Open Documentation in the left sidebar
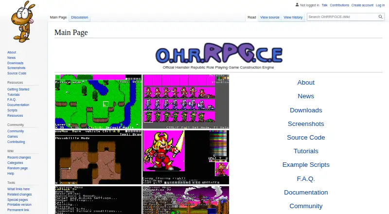Image resolution: width=389 pixels, height=214 pixels. tap(18, 105)
